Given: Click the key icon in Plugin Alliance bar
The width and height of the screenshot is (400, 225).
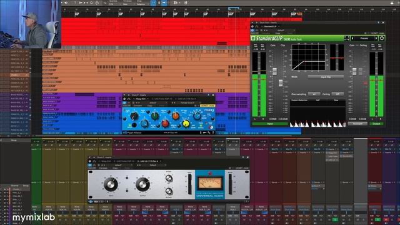Looking at the screenshot, I should [x=204, y=132].
